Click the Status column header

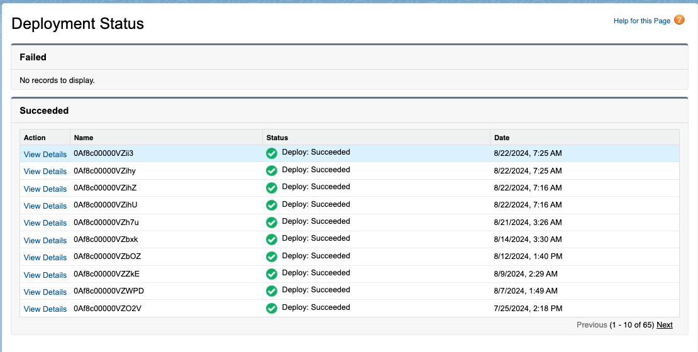277,138
